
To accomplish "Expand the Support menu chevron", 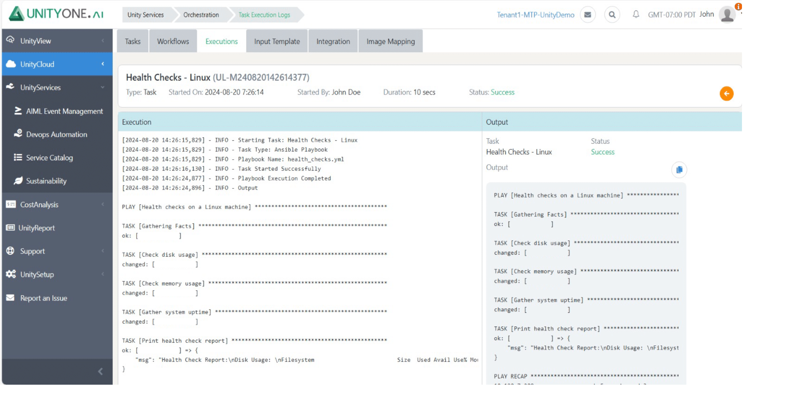I will 103,251.
